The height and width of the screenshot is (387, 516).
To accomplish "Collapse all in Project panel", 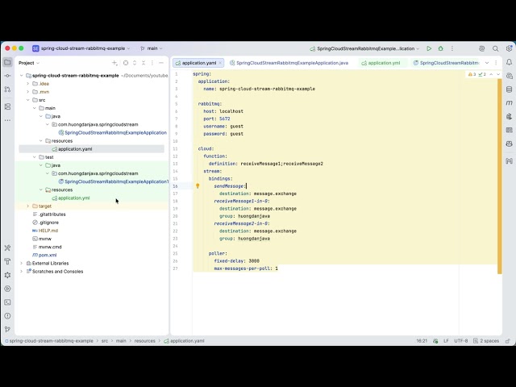I will coord(144,63).
